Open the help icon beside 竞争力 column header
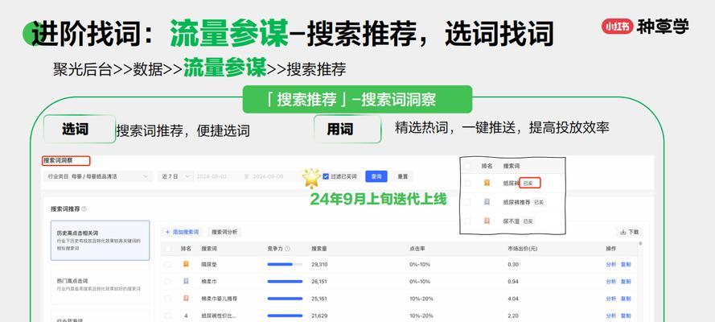 click(x=287, y=249)
